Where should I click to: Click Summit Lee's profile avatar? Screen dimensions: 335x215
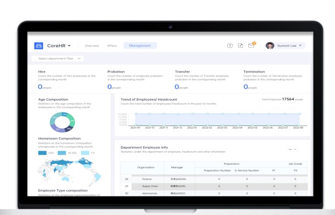270,46
